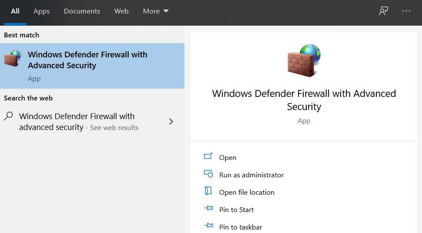Select Windows Defender Firewall best match result

[x=87, y=60]
